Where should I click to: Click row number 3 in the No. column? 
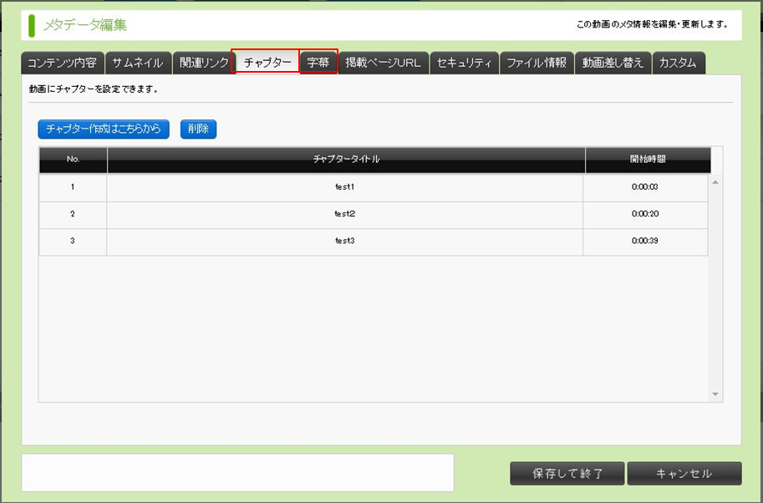coord(73,241)
